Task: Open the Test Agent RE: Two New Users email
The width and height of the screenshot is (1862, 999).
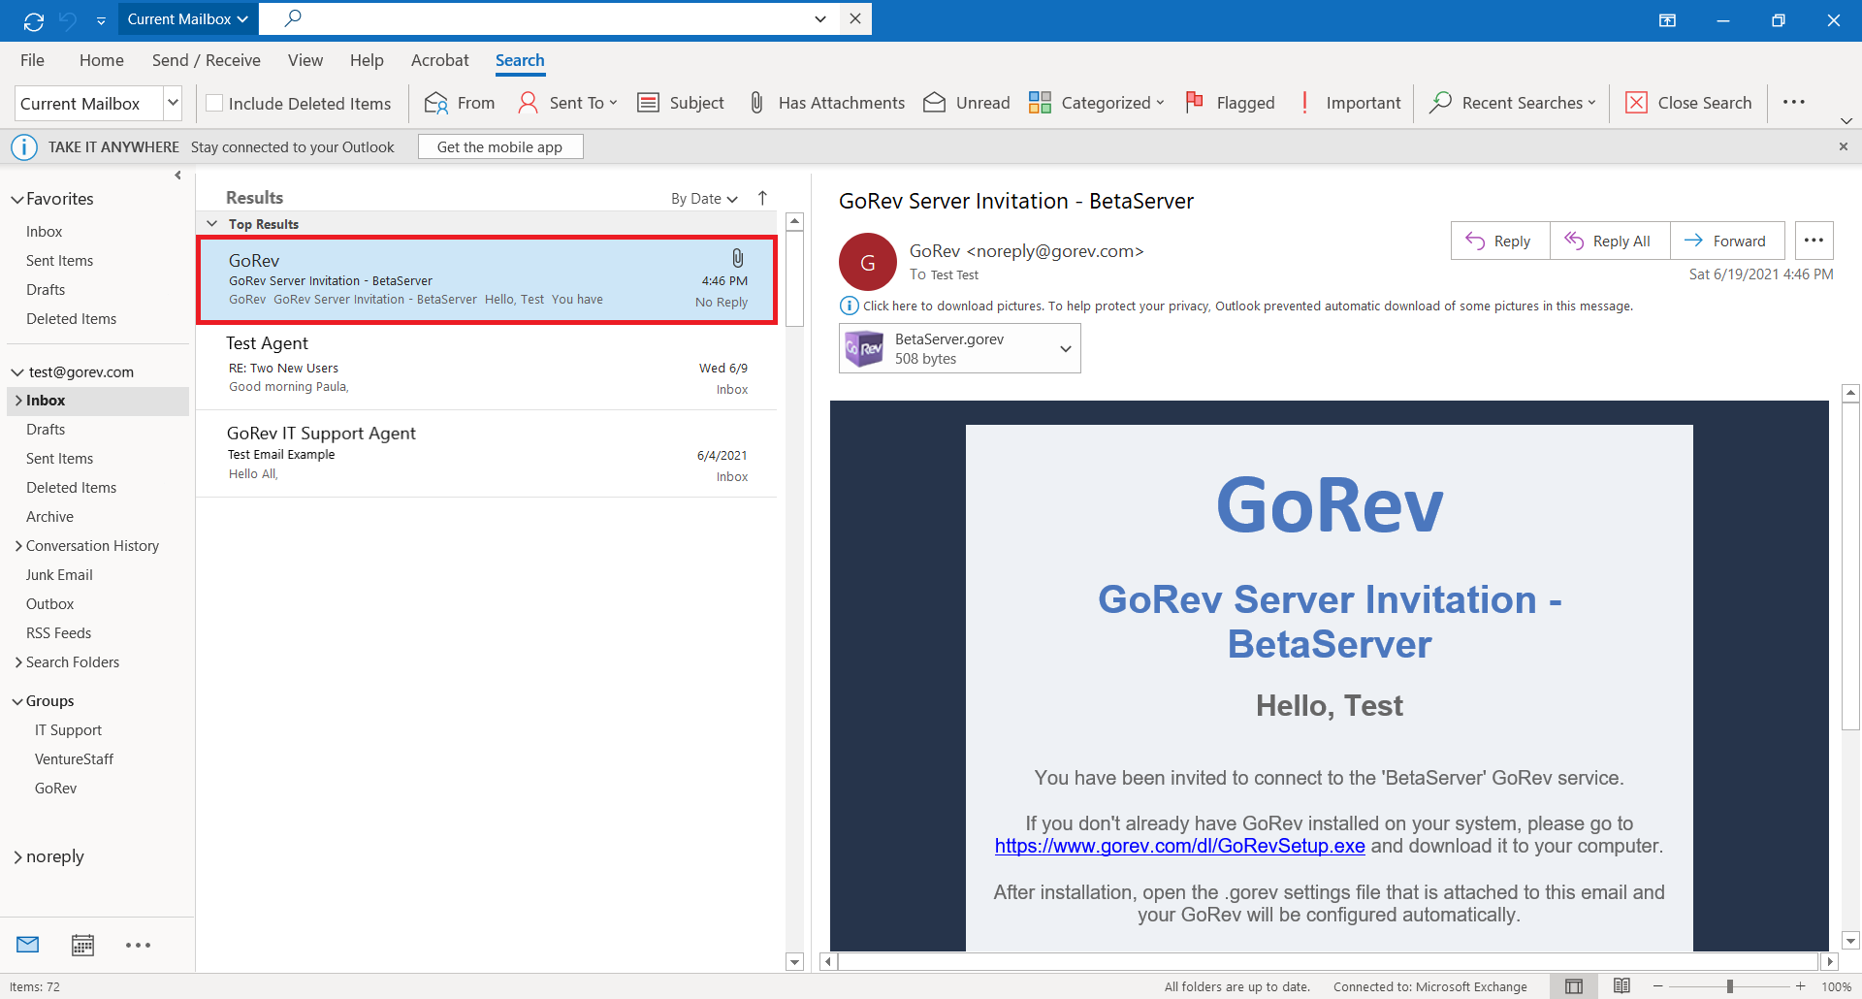Action: (x=487, y=366)
